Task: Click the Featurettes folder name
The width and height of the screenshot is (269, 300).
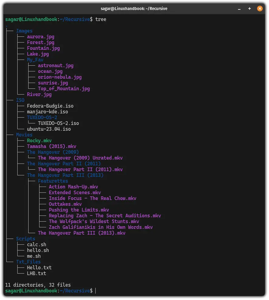Action: (53, 181)
